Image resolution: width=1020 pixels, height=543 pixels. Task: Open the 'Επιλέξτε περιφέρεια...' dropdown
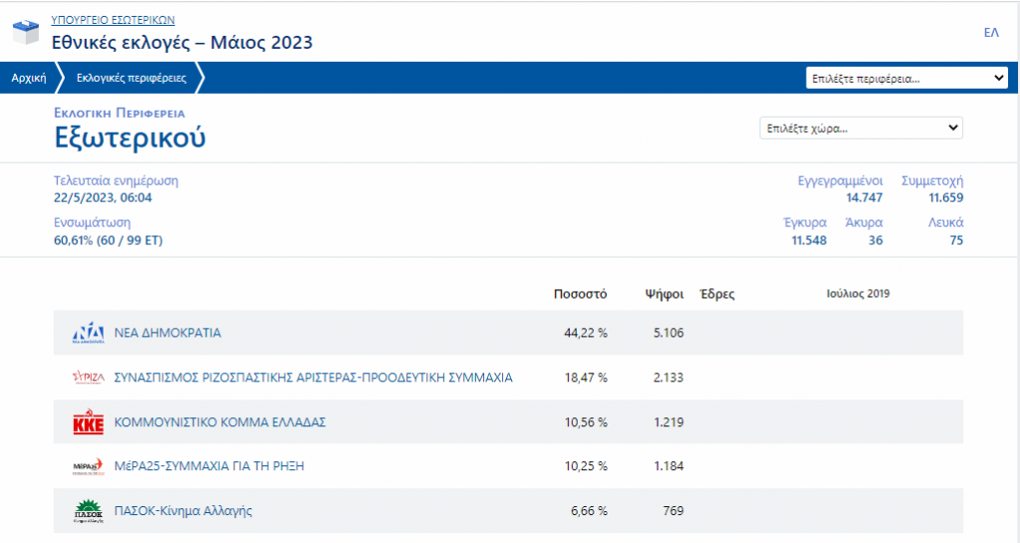point(906,78)
